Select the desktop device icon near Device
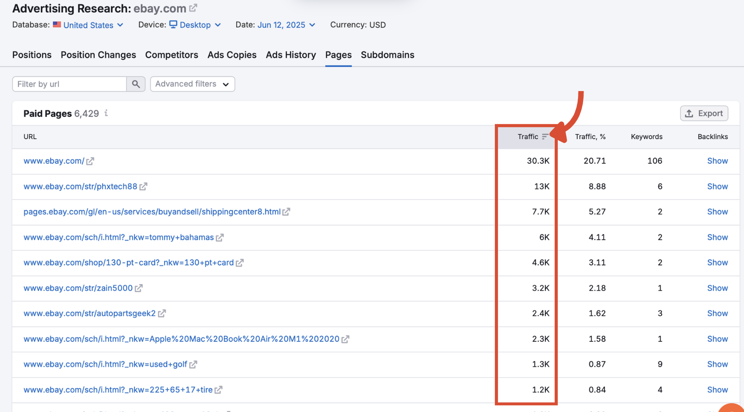Screen dimensions: 744x412 coord(173,24)
